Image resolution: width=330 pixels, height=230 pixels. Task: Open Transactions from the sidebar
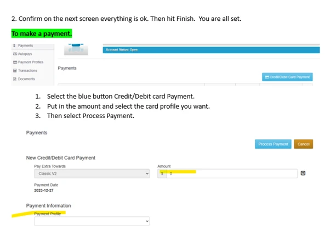click(27, 71)
